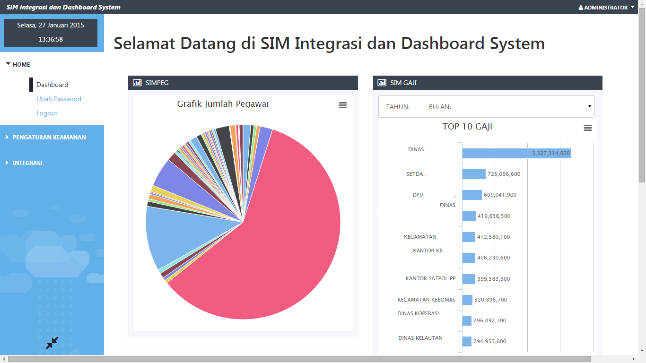Click the vertical scrollbar down arrow
The image size is (646, 363).
642,351
